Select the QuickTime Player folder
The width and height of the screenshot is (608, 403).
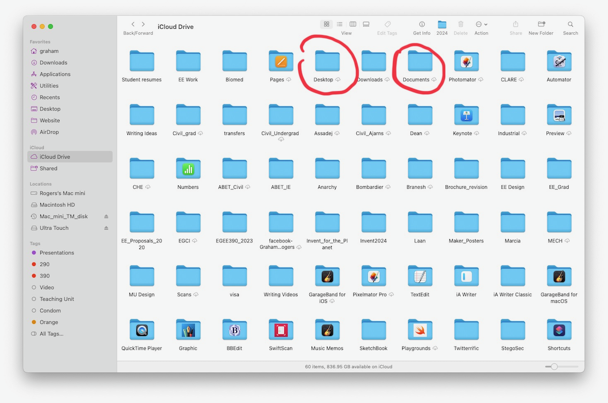(x=142, y=330)
